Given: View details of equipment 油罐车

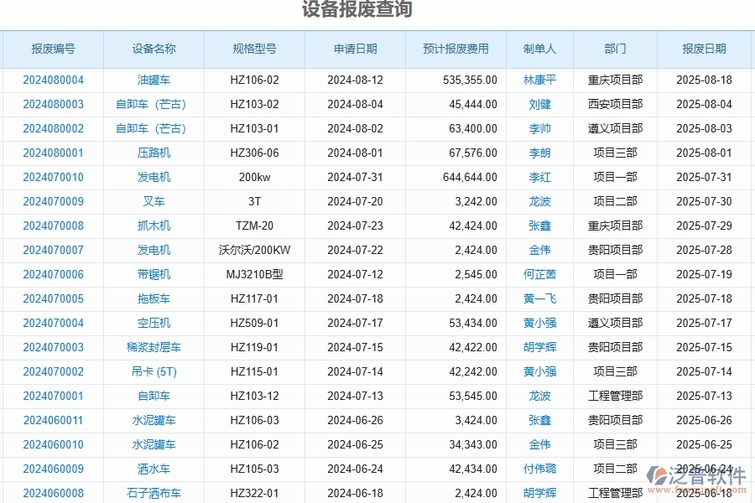Looking at the screenshot, I should click(x=154, y=80).
